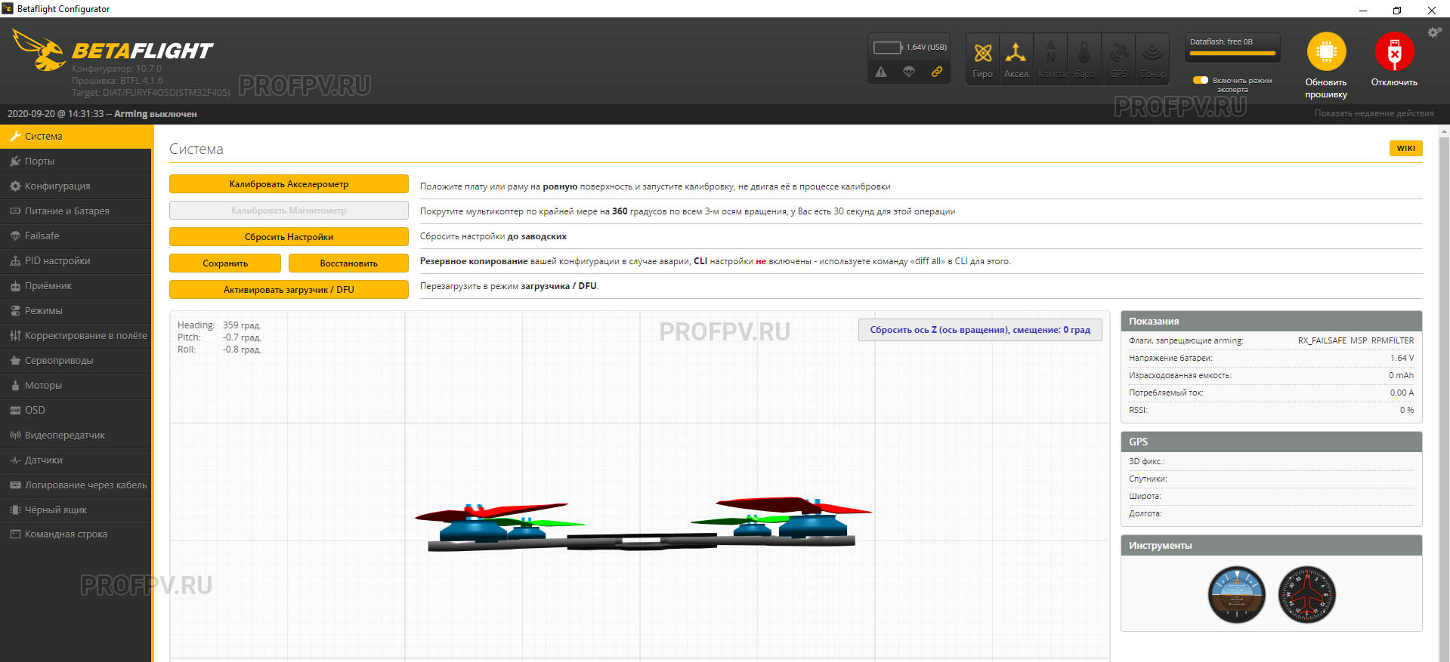Screen dimensions: 1450x662
Task: Click the Аксел. sensor icon
Action: (x=1016, y=59)
